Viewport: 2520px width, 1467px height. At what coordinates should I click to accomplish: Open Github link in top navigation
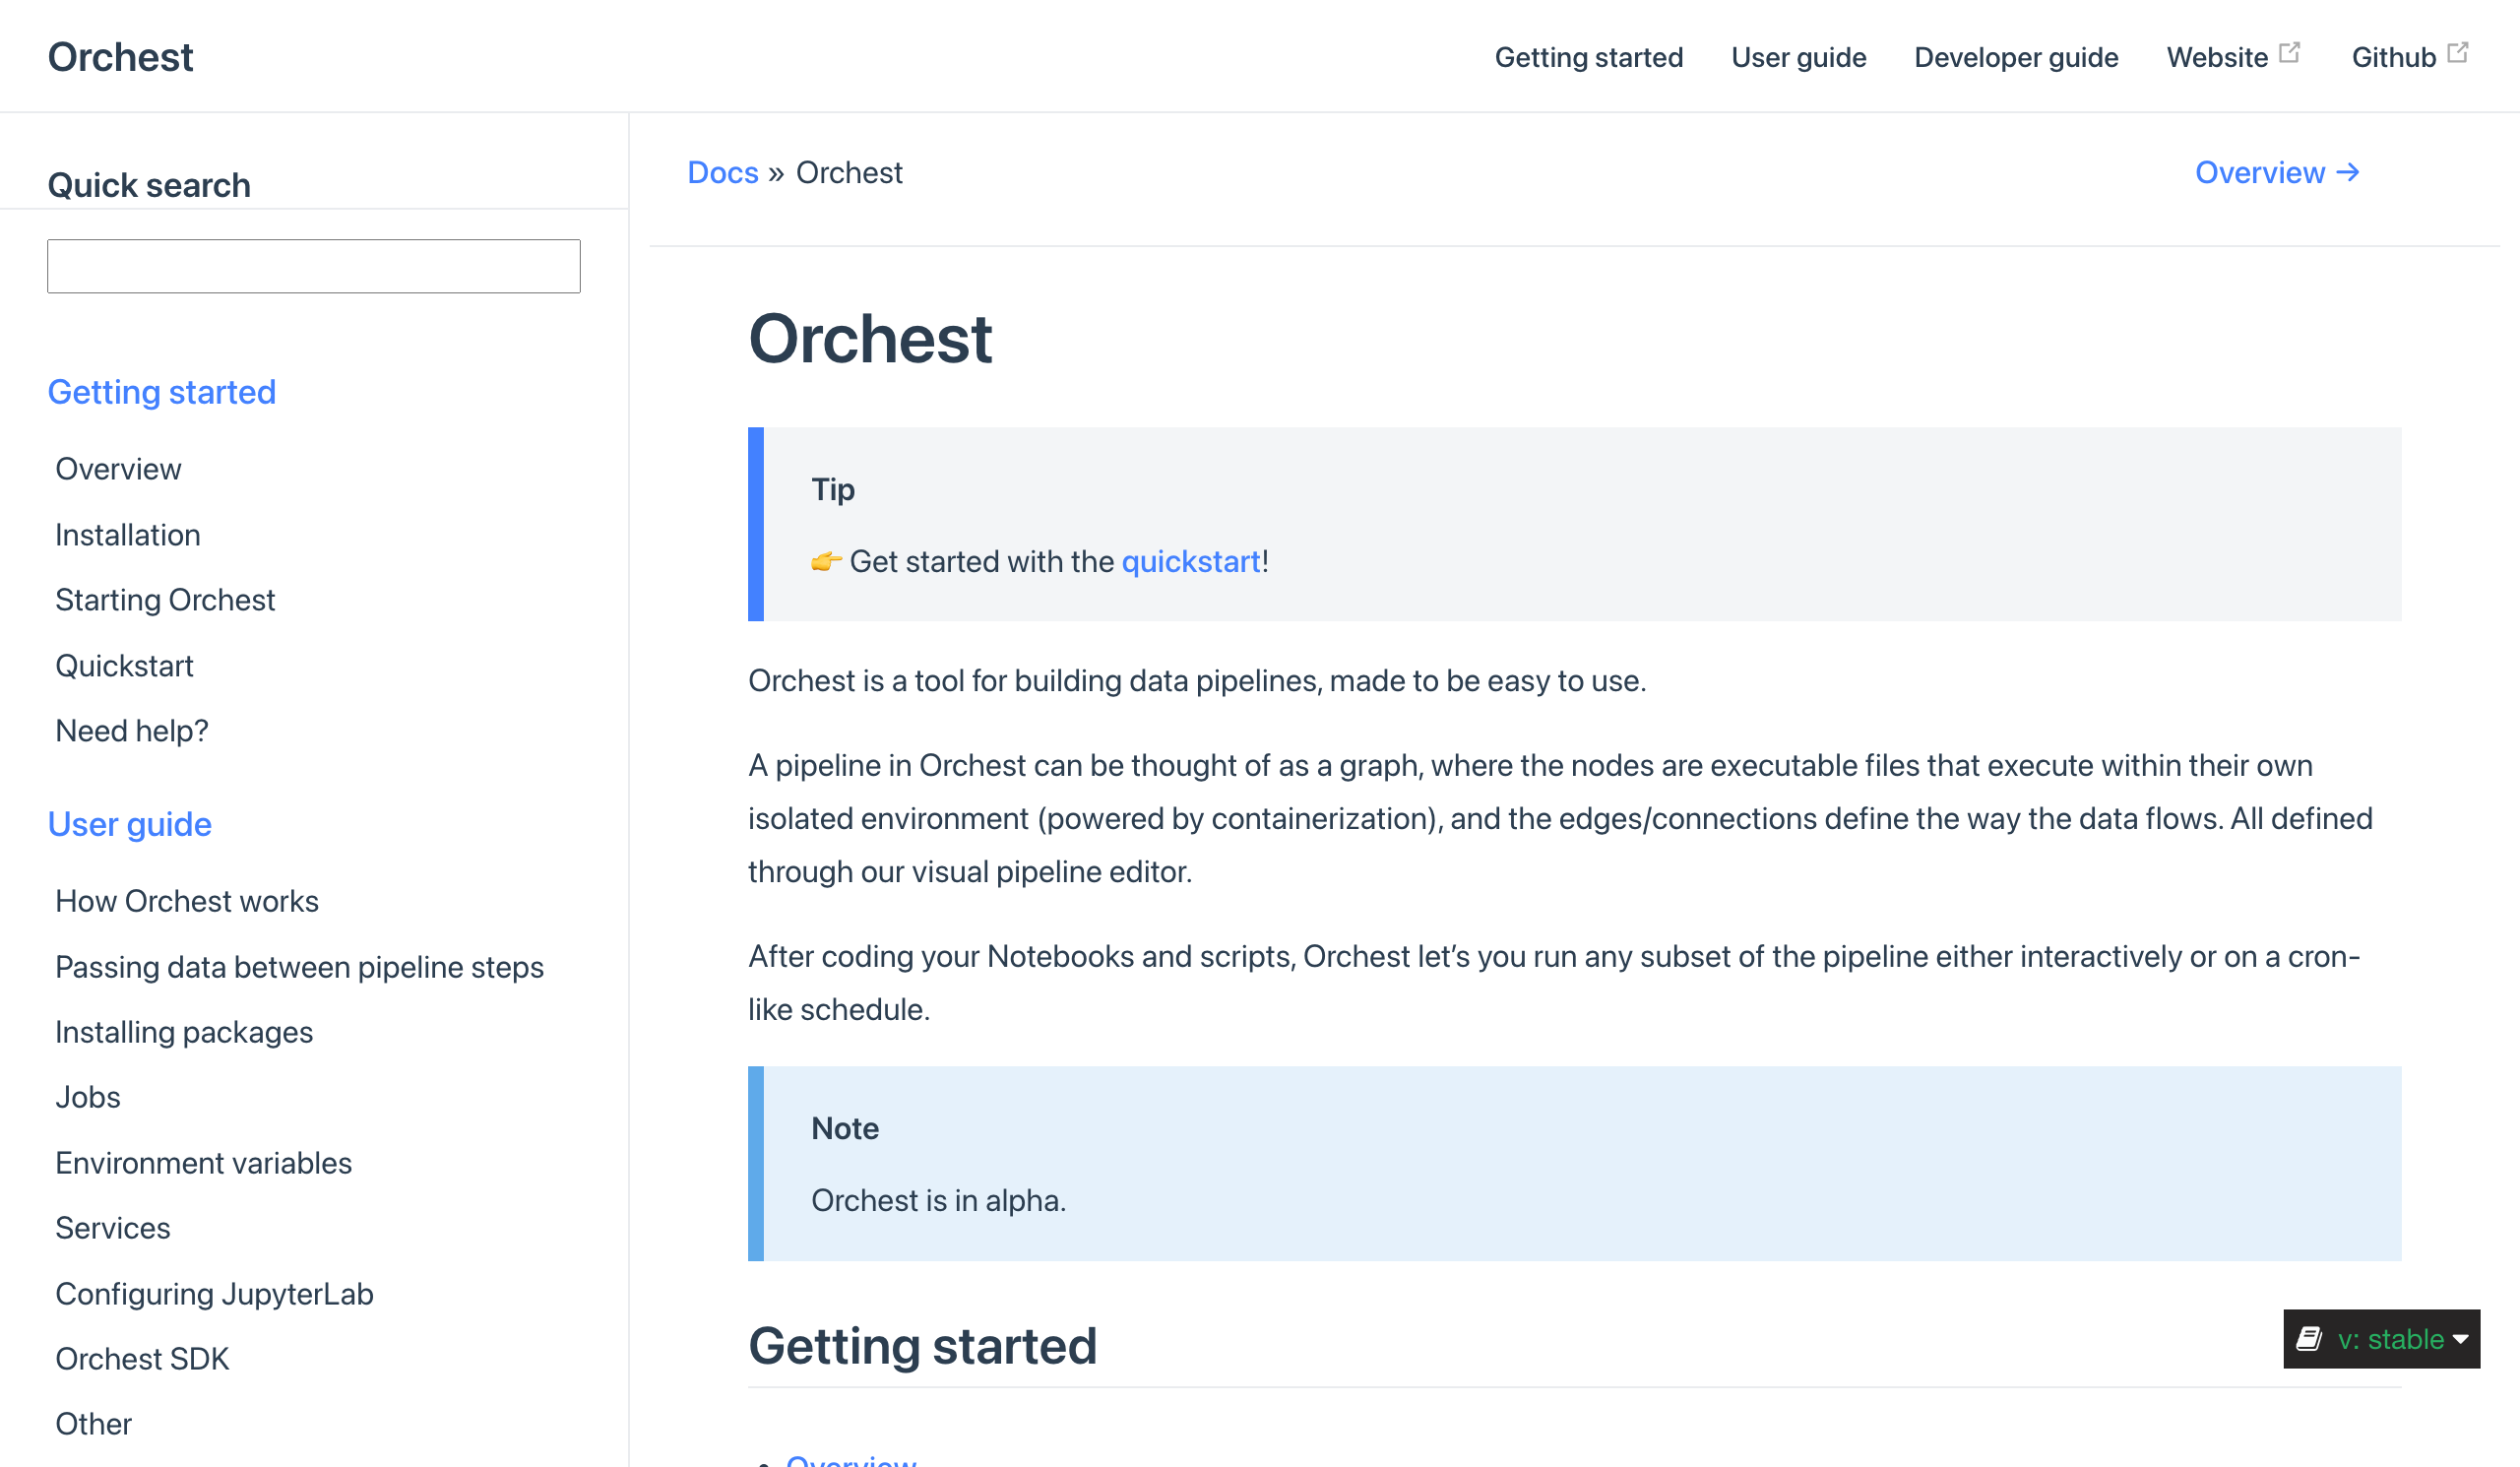click(x=2393, y=57)
